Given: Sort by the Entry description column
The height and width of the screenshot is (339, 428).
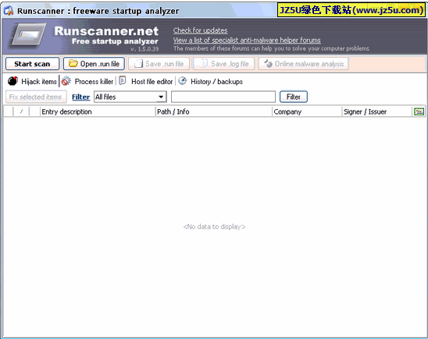Looking at the screenshot, I should click(98, 111).
